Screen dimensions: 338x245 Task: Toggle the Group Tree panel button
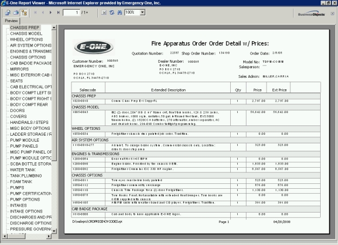point(24,12)
